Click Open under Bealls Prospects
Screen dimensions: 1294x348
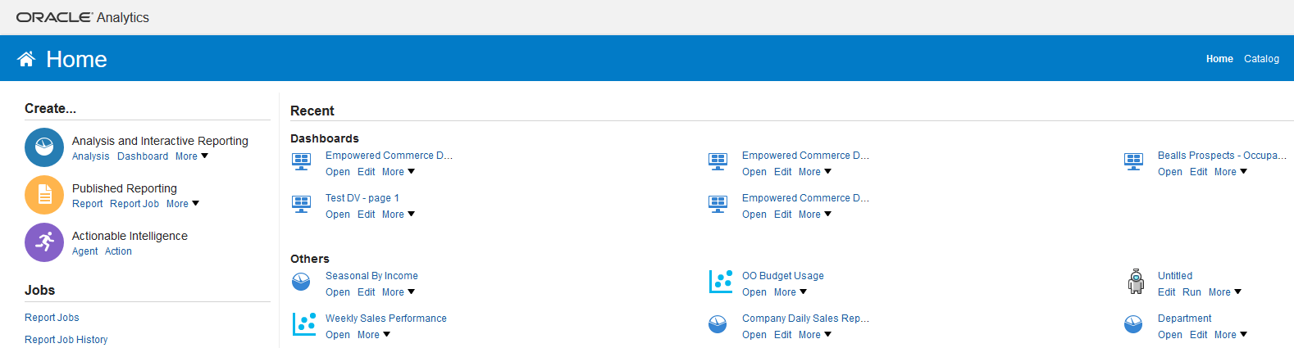[1170, 172]
